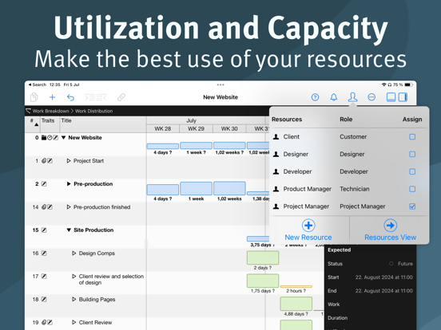Click the WK 28 column header
This screenshot has width=441, height=330.
(x=163, y=129)
